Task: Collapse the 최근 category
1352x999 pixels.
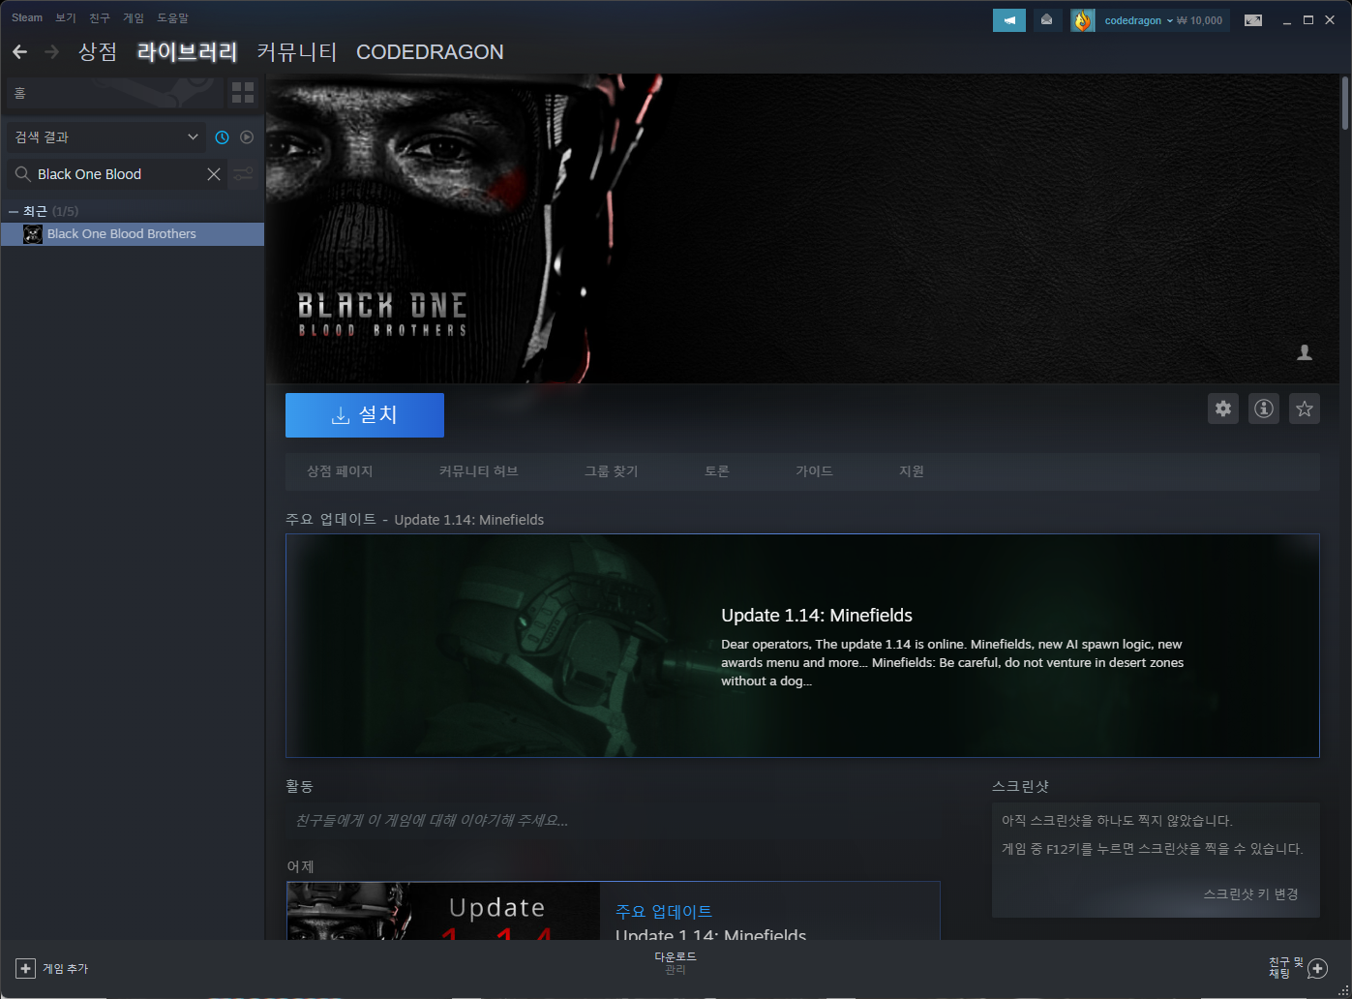Action: (14, 211)
